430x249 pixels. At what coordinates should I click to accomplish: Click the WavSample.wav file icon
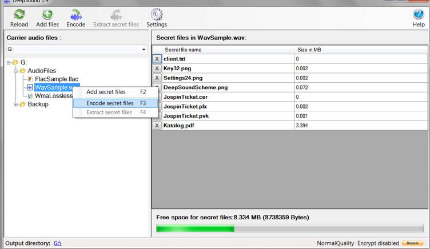coord(30,87)
